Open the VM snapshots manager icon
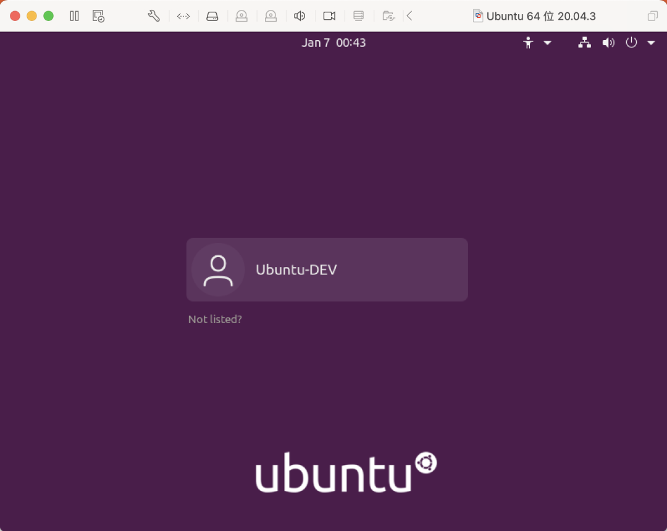This screenshot has height=531, width=667. (x=98, y=16)
